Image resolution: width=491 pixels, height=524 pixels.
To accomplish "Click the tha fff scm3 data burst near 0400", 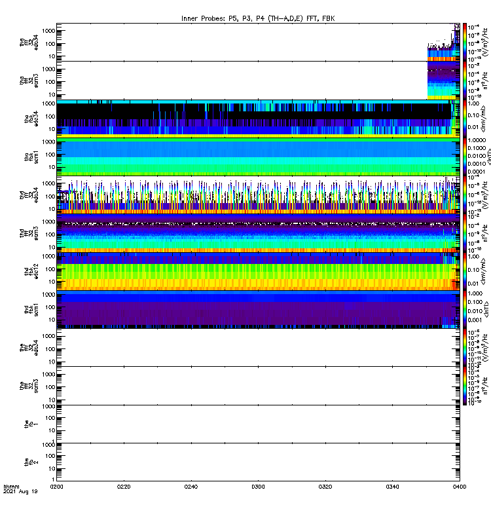I will [444, 81].
